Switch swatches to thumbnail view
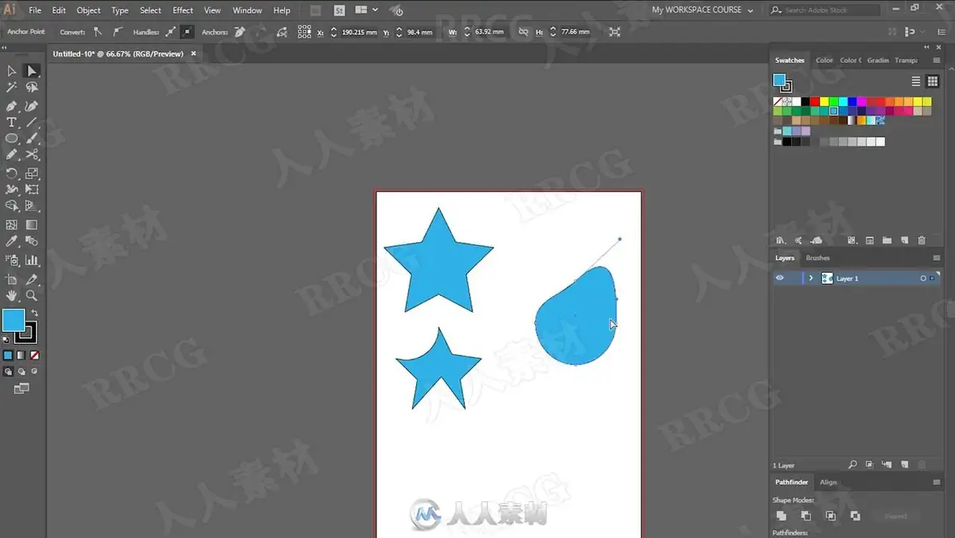The image size is (955, 538). [933, 81]
